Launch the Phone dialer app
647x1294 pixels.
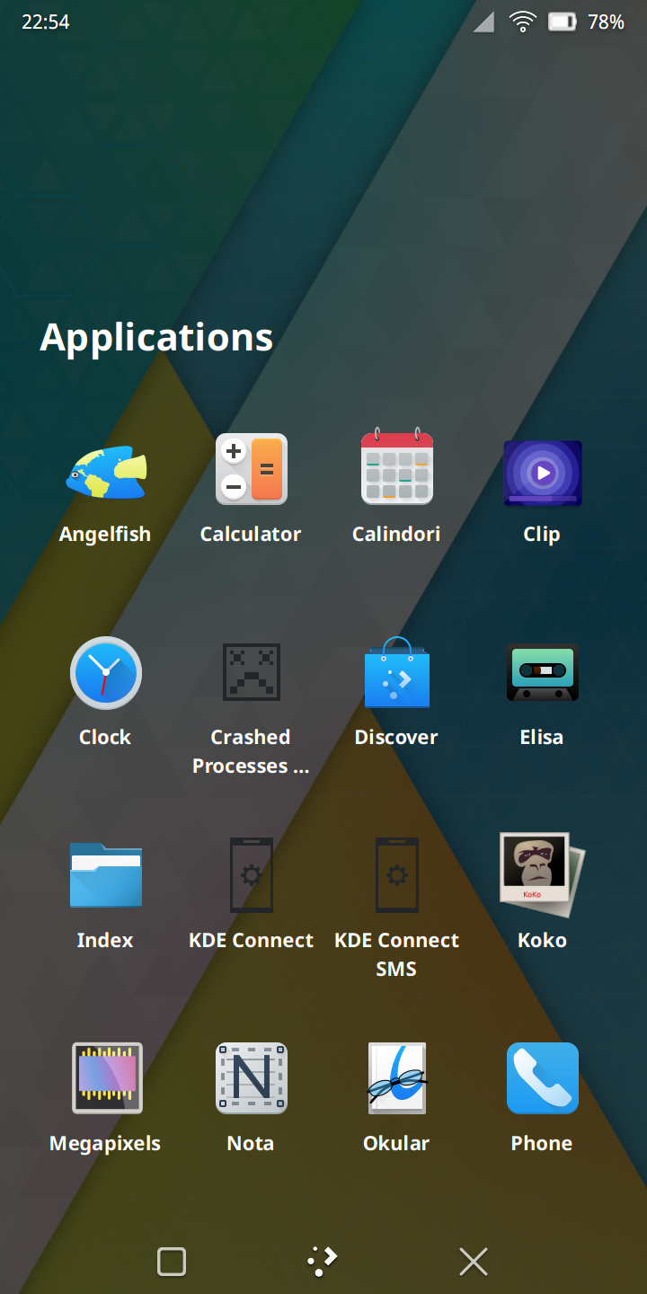click(x=543, y=1077)
